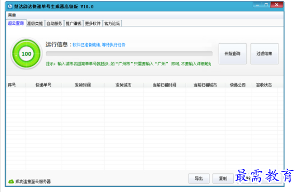The width and height of the screenshot is (298, 192).
Task: Sort by the 发货城市 column header
Action: click(x=123, y=85)
